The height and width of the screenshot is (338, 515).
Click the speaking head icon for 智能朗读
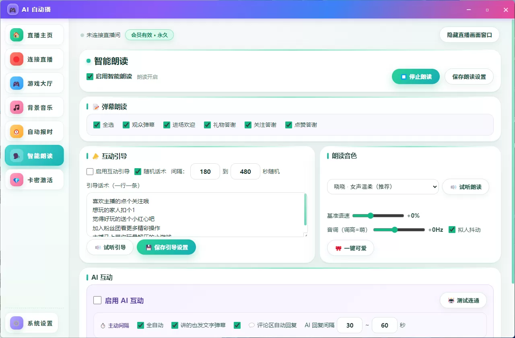tap(16, 156)
